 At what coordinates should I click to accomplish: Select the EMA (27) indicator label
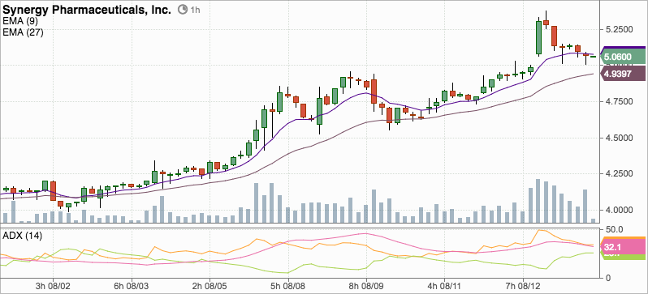click(x=23, y=32)
